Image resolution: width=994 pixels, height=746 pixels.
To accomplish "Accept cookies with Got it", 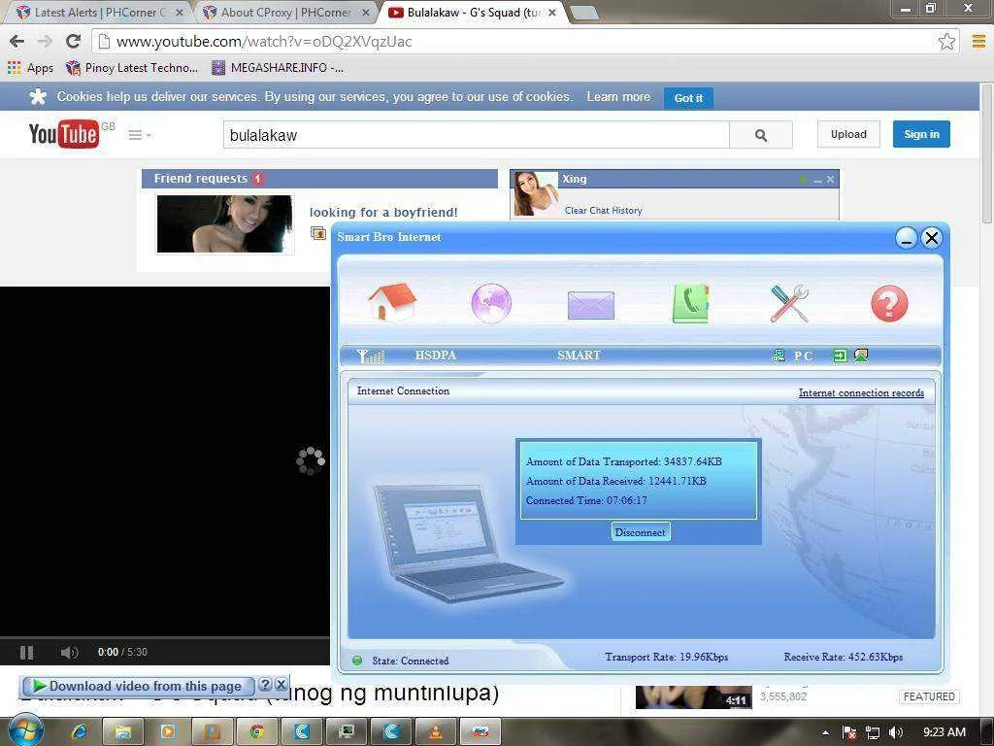I will pyautogui.click(x=688, y=98).
